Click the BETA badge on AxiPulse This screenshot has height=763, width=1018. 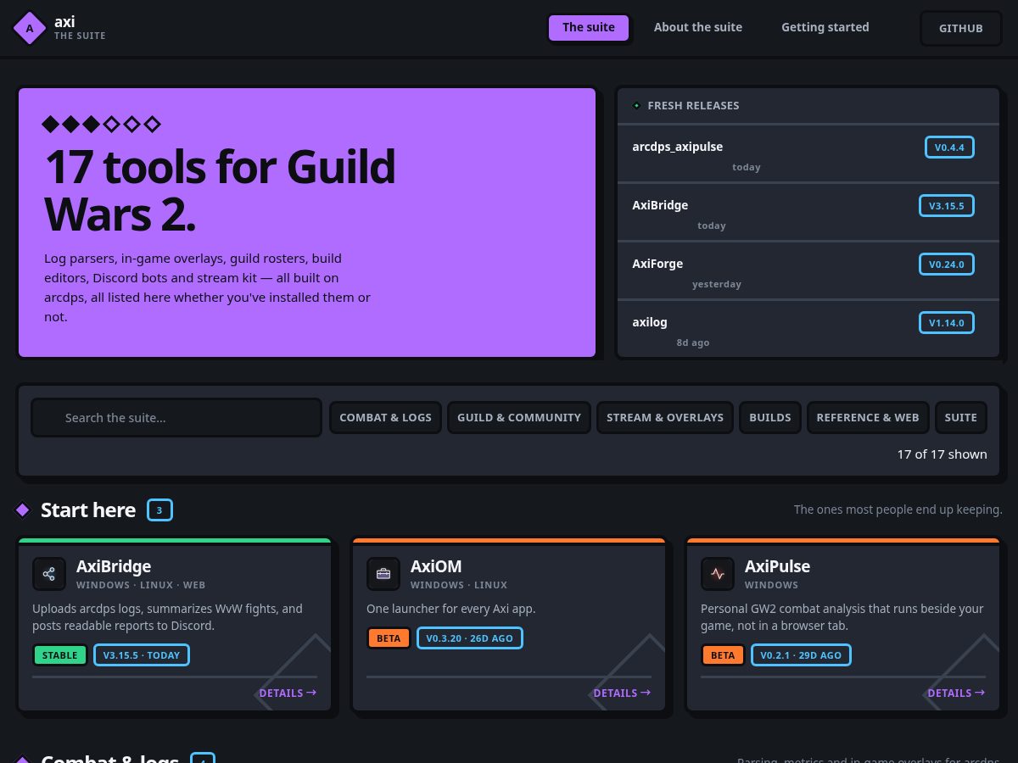(723, 655)
